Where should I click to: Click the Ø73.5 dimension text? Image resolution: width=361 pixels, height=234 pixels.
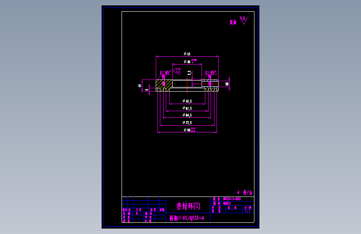click(x=187, y=122)
